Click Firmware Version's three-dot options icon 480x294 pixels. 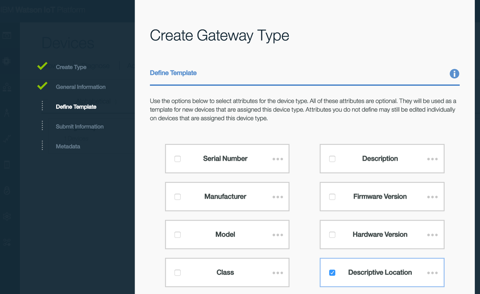(432, 197)
